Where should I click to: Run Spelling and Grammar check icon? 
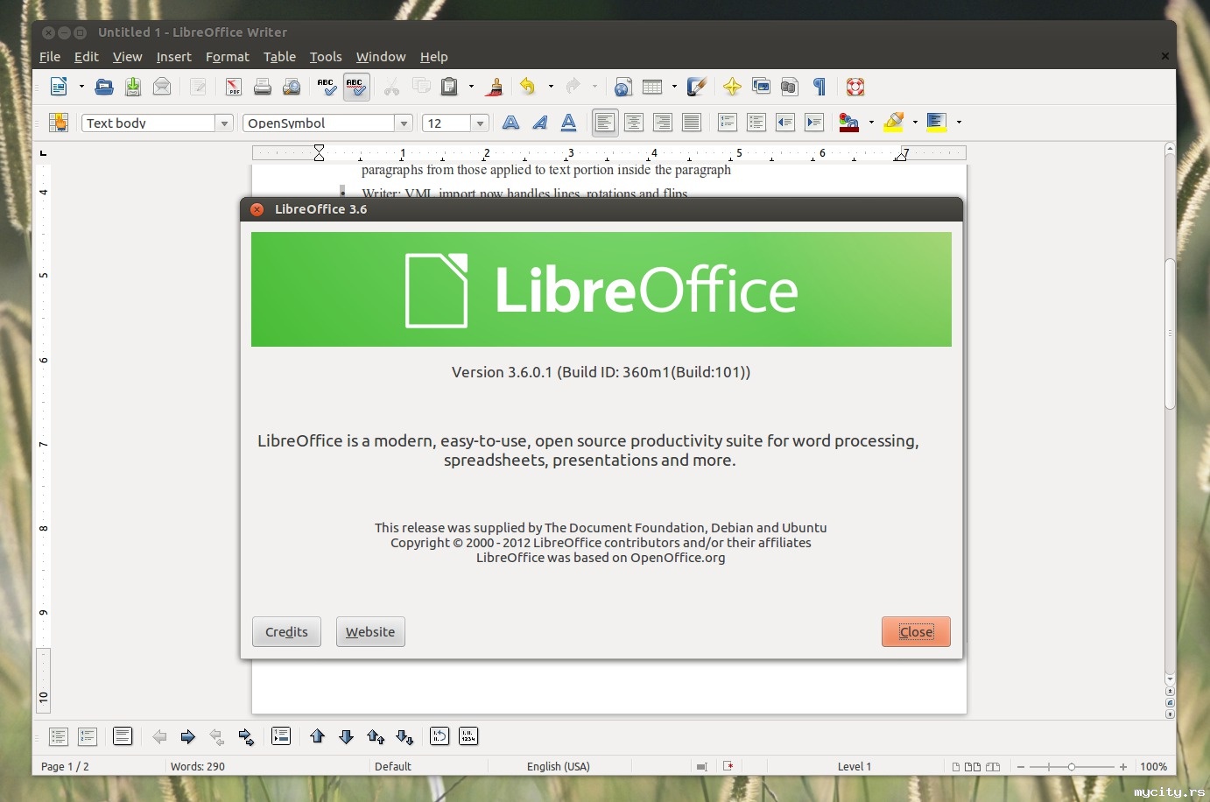pyautogui.click(x=327, y=86)
